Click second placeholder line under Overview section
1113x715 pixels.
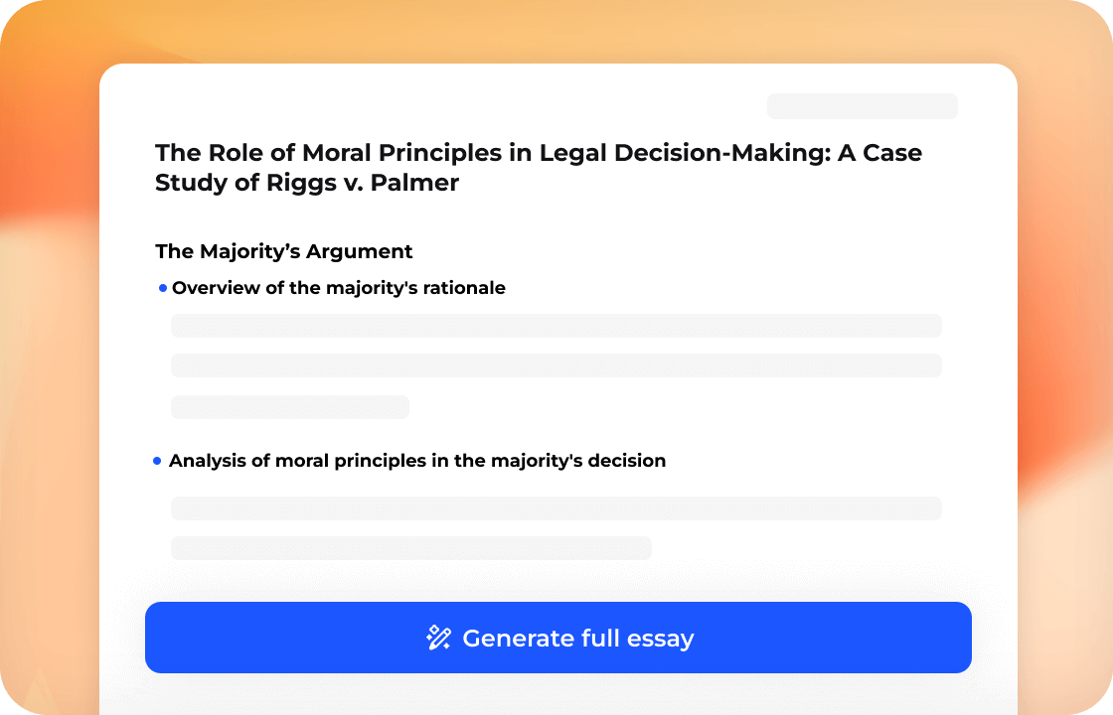click(556, 365)
